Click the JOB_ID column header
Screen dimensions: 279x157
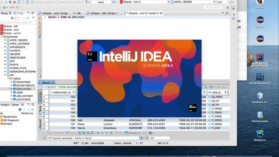click(216, 92)
